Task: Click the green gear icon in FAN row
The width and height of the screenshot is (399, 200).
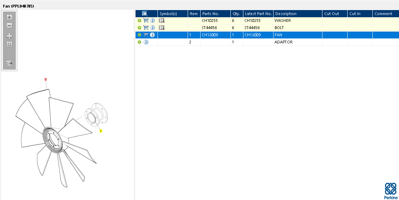Action: [139, 35]
